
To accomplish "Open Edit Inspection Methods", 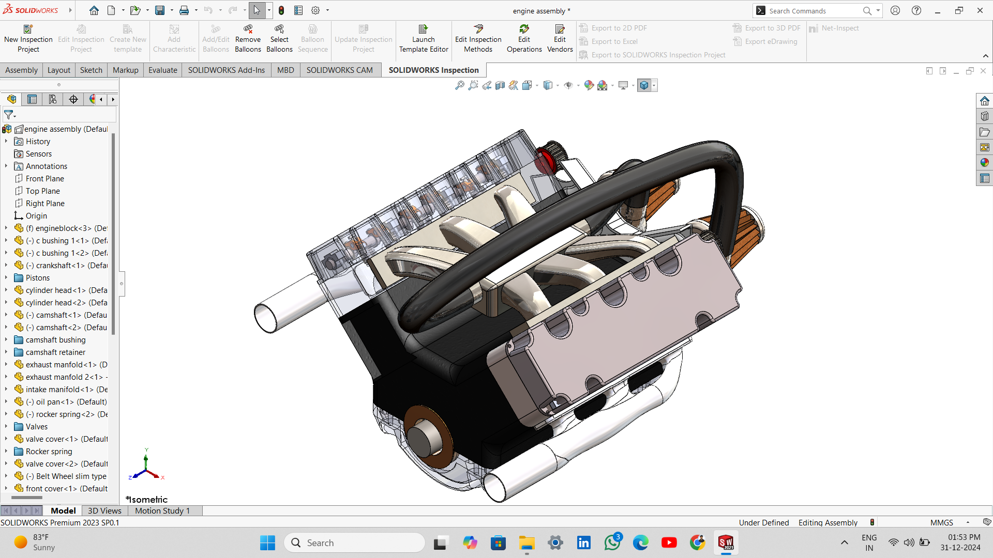I will (478, 39).
